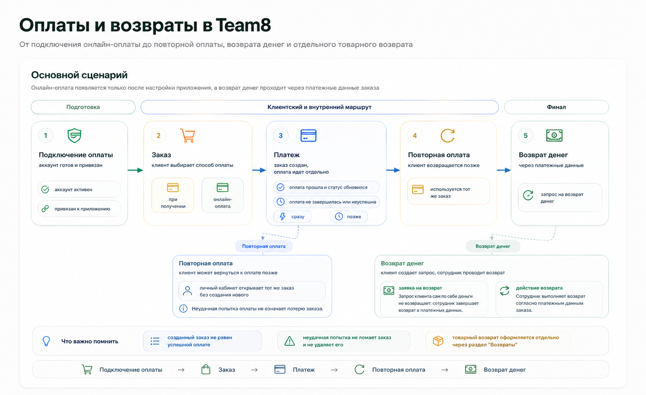The width and height of the screenshot is (646, 395).
Task: Click the checkmark icon beside "аккаунт активен"
Action: pyautogui.click(x=45, y=189)
